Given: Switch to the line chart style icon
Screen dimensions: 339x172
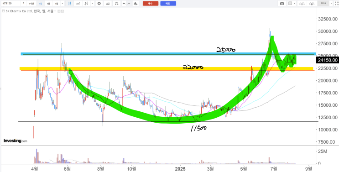Looking at the screenshot, I should pyautogui.click(x=78, y=4).
